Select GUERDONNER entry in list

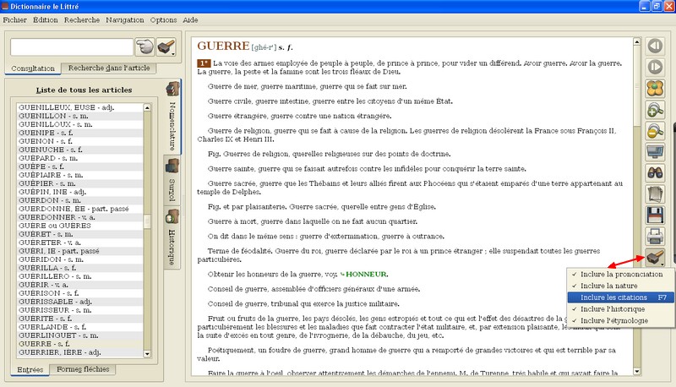coord(79,217)
